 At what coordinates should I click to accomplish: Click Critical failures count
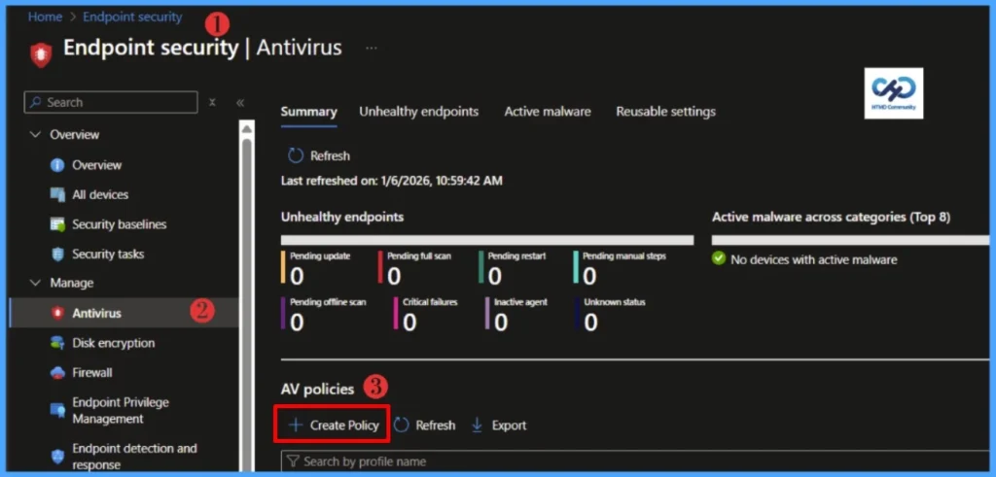coord(409,323)
